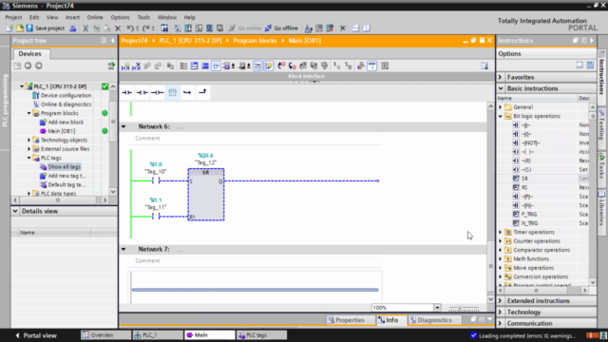Image resolution: width=608 pixels, height=342 pixels.
Task: Insert a normally open contact from favorites bar
Action: click(126, 93)
